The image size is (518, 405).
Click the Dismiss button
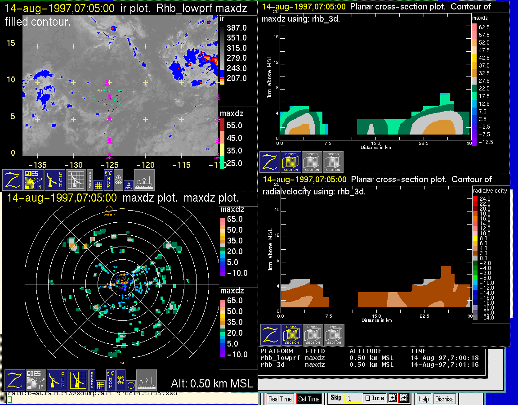coord(444,399)
